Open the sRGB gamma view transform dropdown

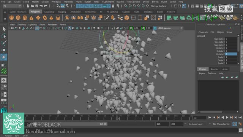[x=170, y=28]
